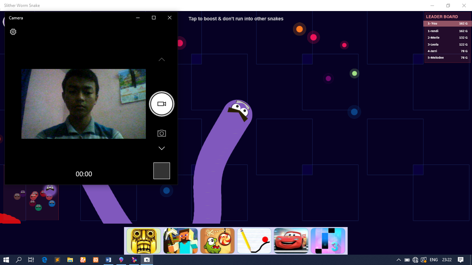Screen dimensions: 472x265
Task: Maximize the Camera window
Action: [x=154, y=18]
